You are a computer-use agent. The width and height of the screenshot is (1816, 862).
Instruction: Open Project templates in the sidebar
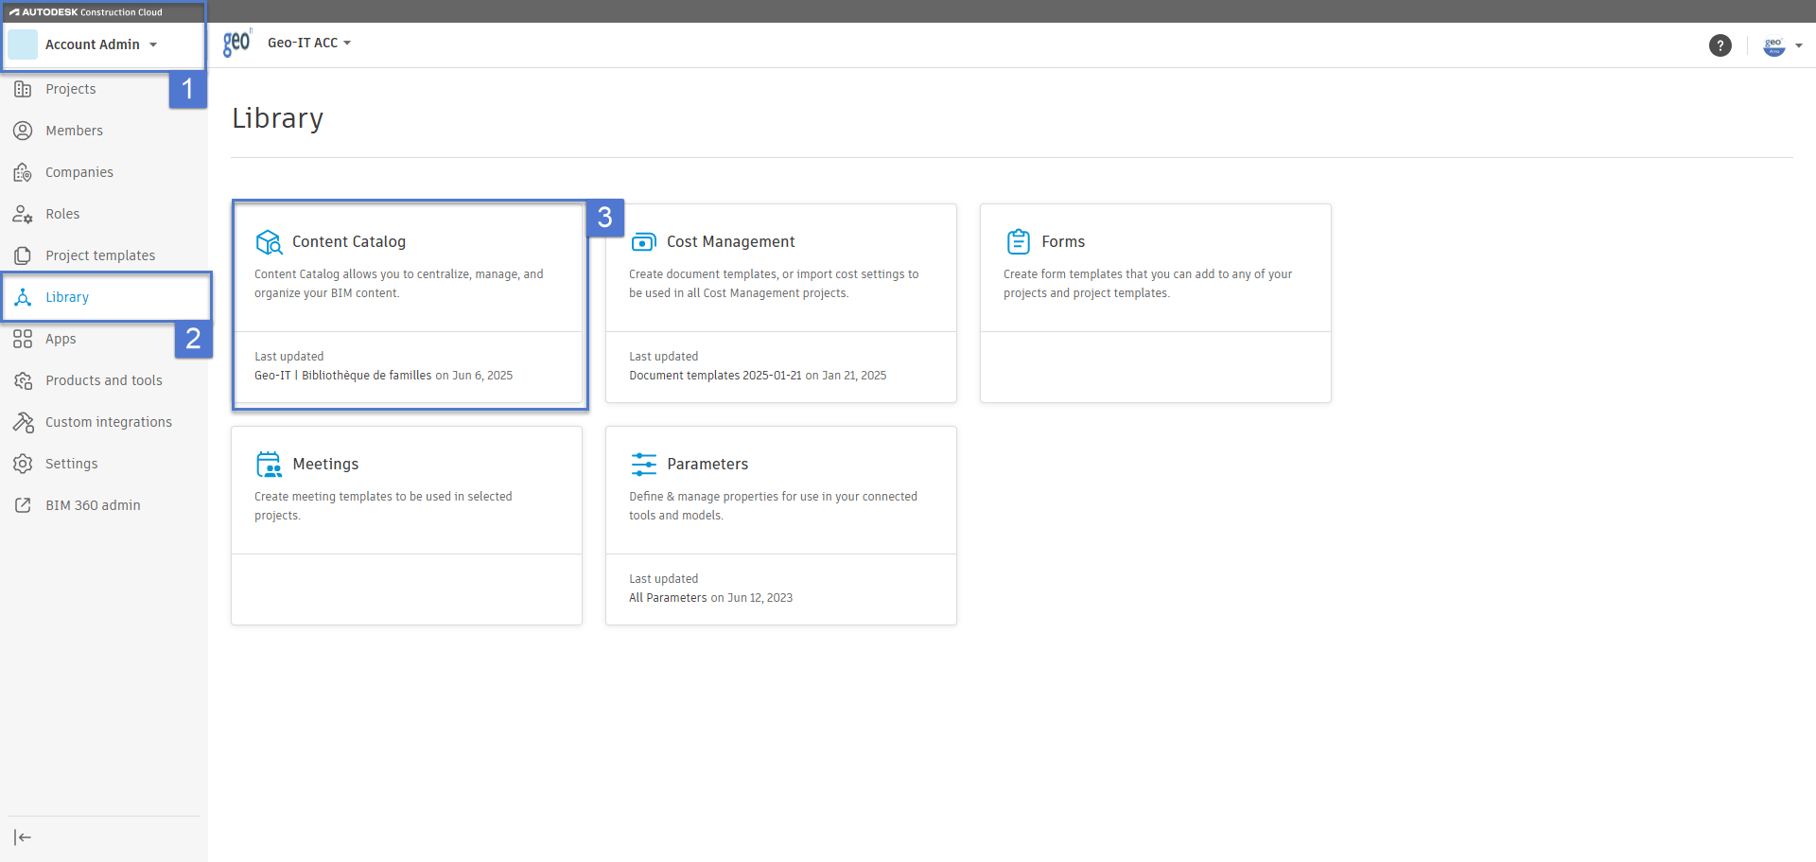[100, 255]
